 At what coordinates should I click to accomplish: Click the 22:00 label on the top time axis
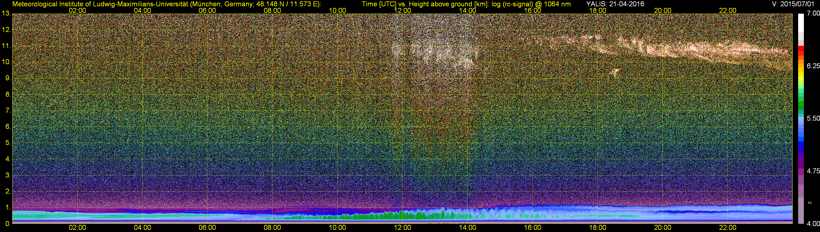(x=728, y=10)
